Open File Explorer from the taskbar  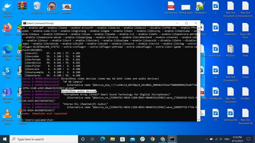(112, 139)
